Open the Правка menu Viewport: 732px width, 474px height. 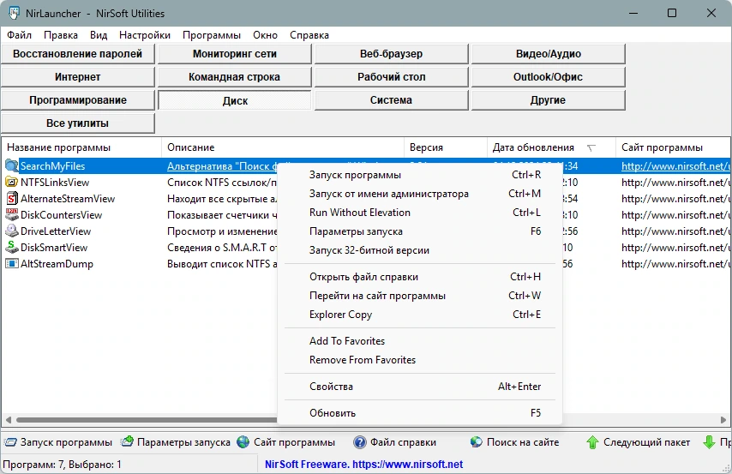[61, 35]
